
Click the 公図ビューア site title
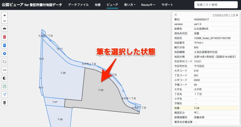click(32, 5)
